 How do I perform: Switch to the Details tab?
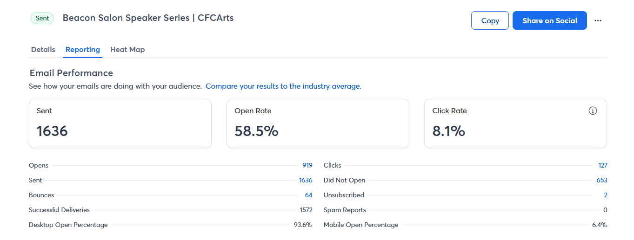pos(43,50)
